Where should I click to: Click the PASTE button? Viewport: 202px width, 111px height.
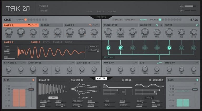[101, 12]
